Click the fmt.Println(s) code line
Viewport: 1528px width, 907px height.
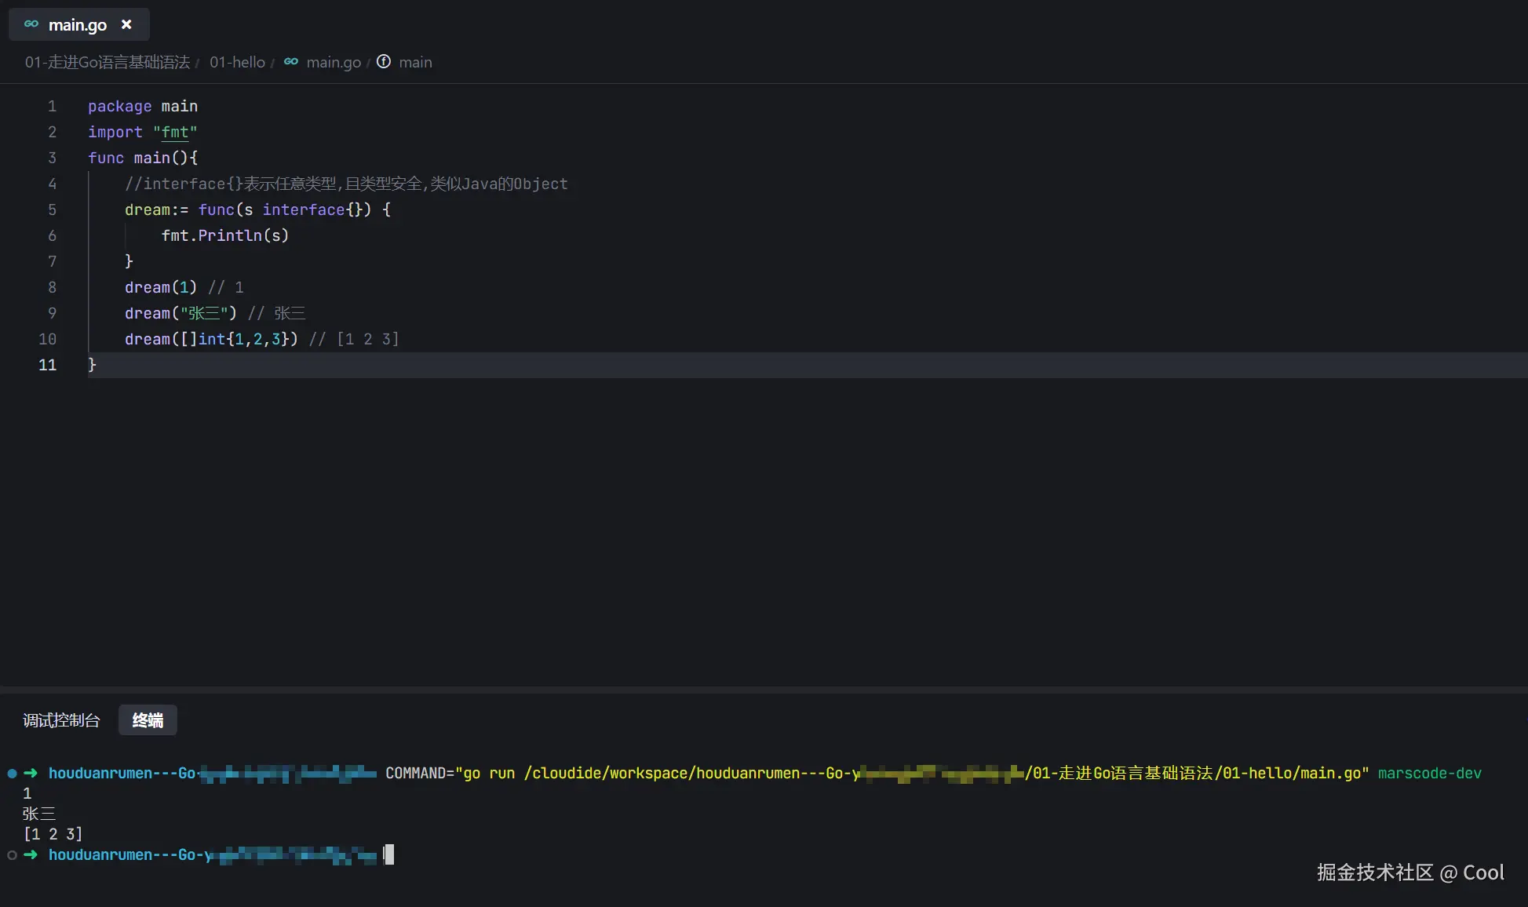[x=225, y=235]
